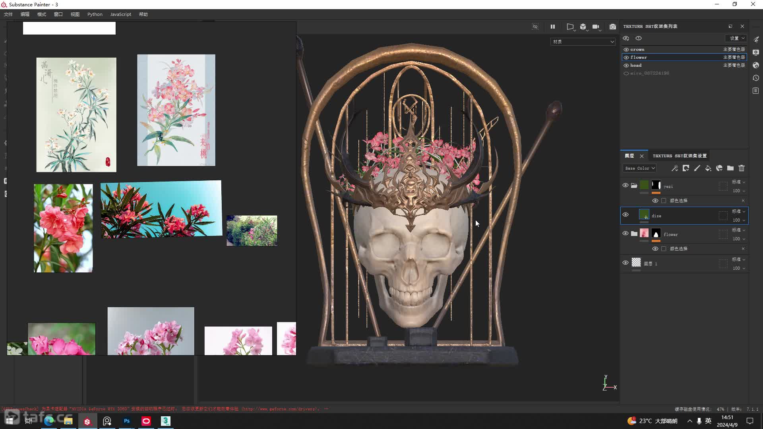
Task: Open the 模式 menu
Action: pyautogui.click(x=42, y=14)
